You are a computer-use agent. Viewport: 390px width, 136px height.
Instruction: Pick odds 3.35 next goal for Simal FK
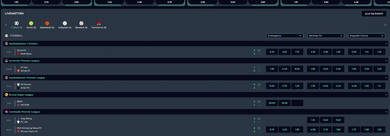pyautogui.click(x=313, y=52)
